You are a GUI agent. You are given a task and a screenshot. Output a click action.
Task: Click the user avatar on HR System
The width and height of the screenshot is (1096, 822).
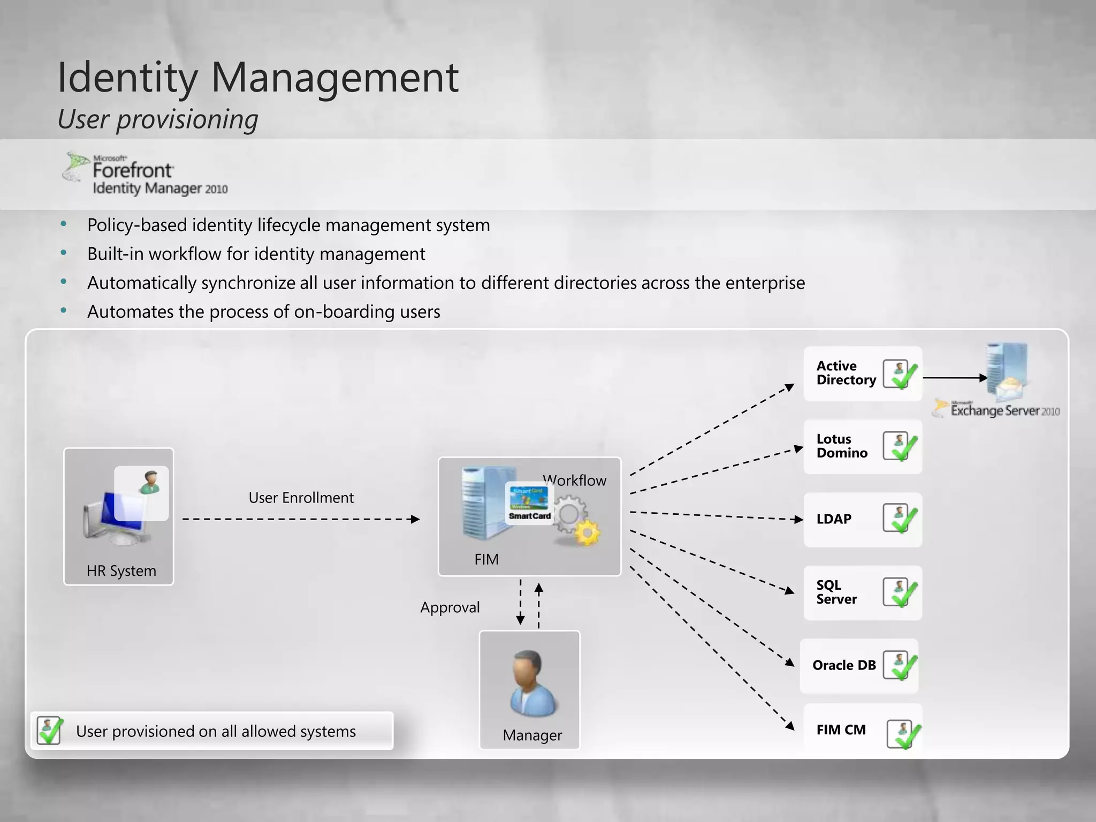(x=150, y=482)
